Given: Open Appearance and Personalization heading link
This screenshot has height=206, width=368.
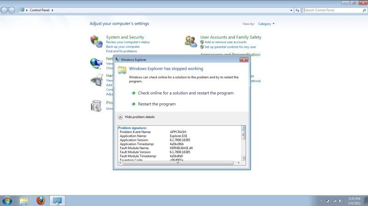Looking at the screenshot, I should pyautogui.click(x=230, y=54).
